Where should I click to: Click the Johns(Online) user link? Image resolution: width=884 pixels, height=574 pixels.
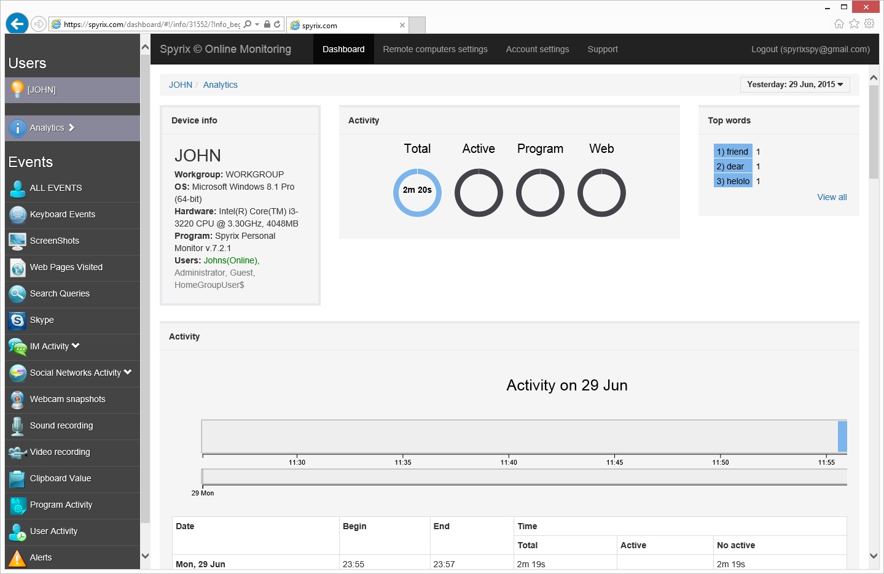231,260
